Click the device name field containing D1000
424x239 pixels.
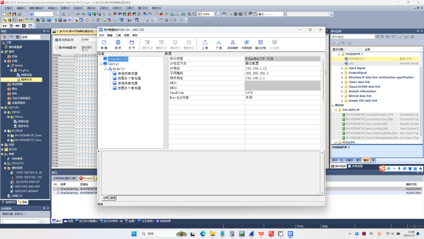point(89,40)
